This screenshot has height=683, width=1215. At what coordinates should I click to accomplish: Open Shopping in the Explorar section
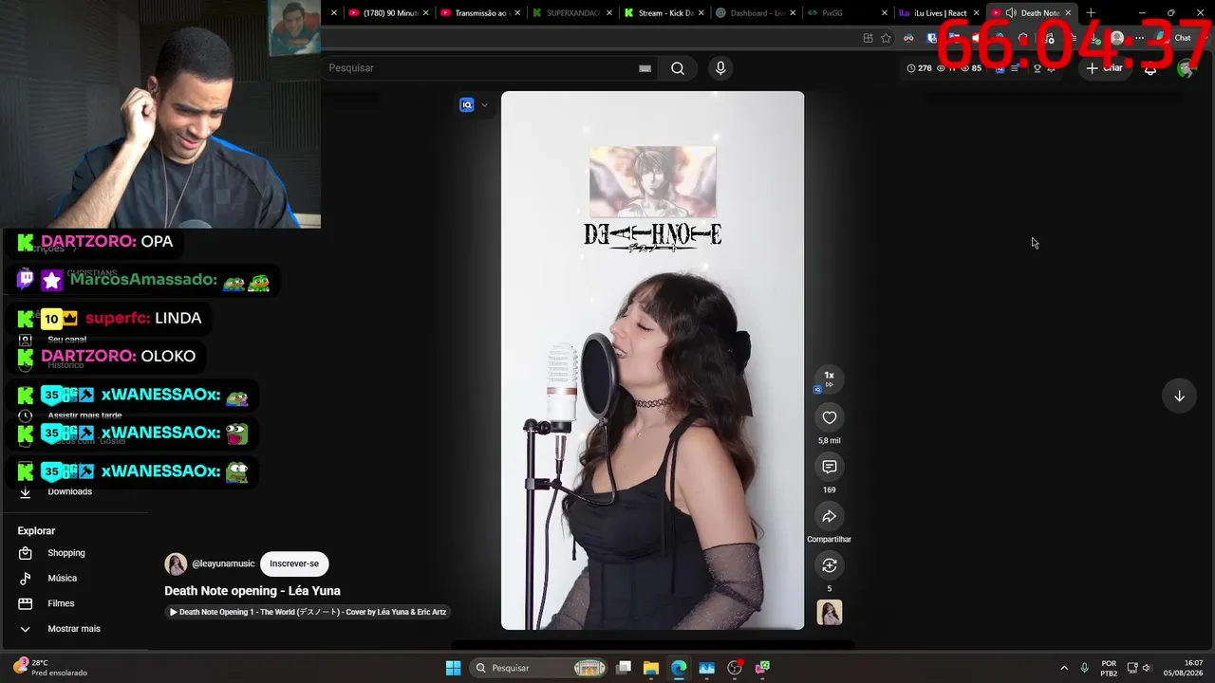66,553
